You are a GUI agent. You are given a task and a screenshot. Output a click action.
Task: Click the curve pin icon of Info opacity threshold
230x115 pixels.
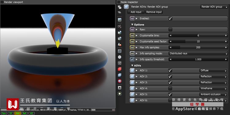(132, 59)
